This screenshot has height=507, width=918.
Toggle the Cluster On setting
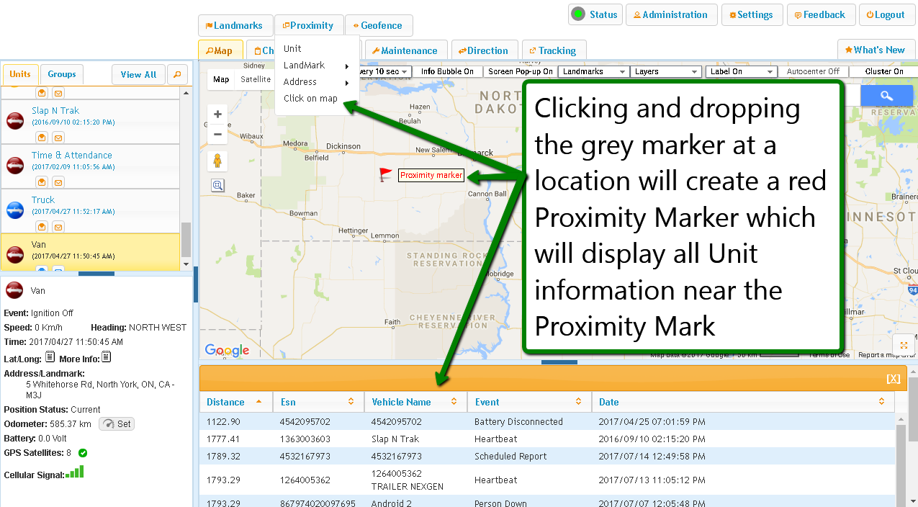point(883,72)
